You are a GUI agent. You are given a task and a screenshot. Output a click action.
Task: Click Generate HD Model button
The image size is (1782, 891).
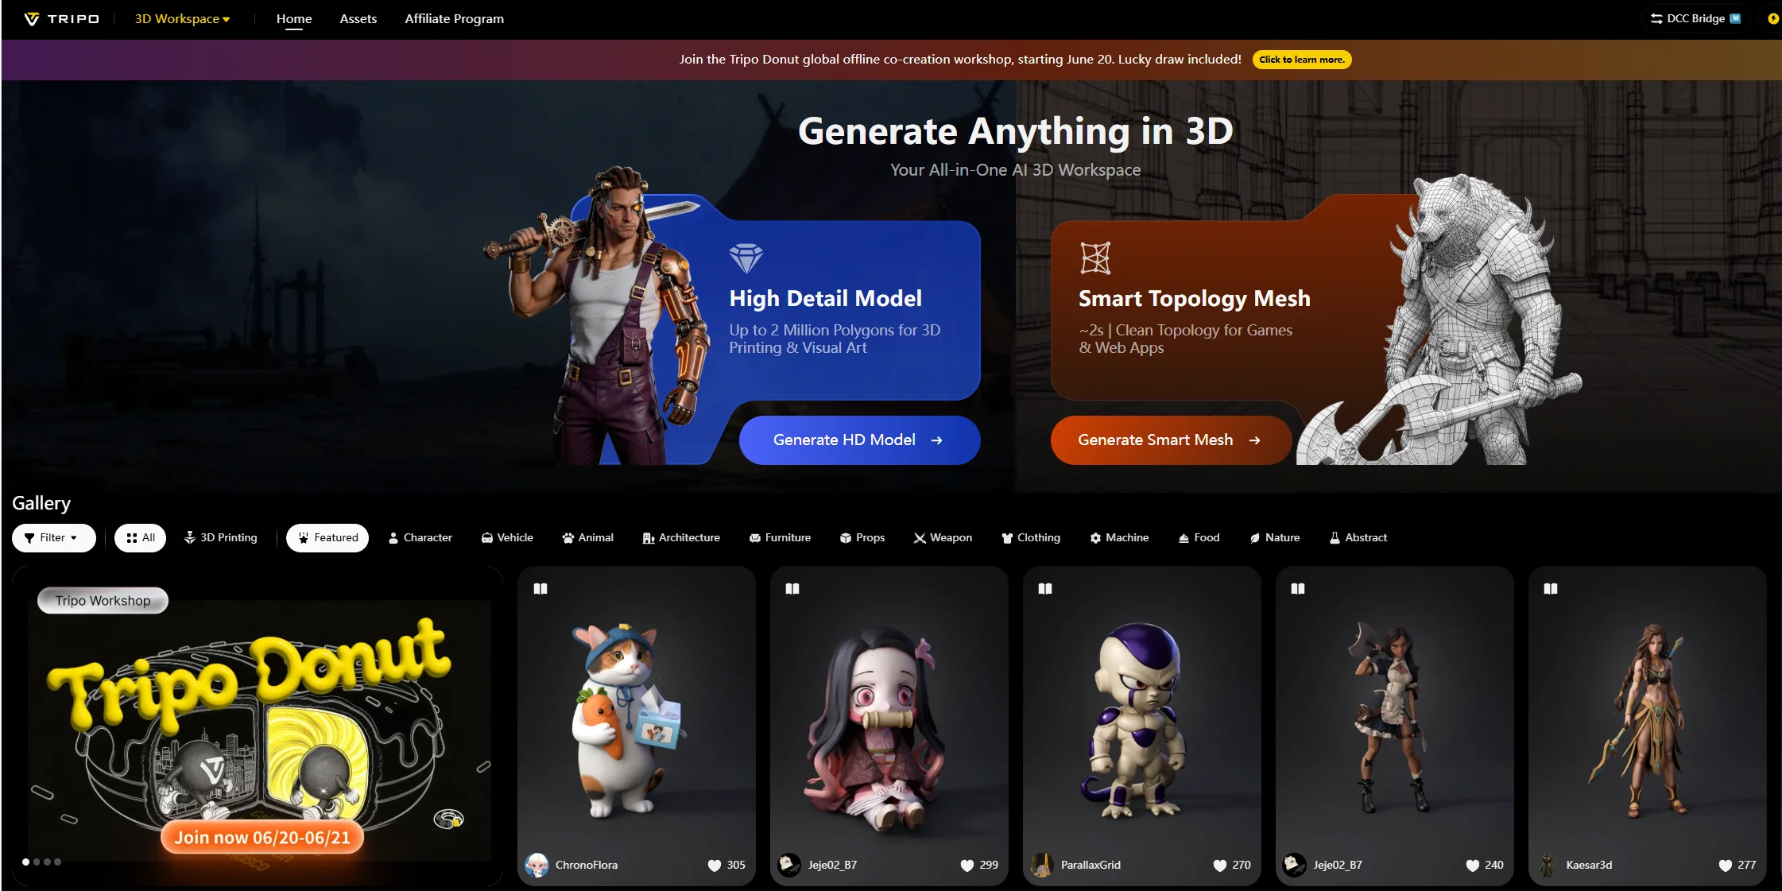click(x=859, y=440)
